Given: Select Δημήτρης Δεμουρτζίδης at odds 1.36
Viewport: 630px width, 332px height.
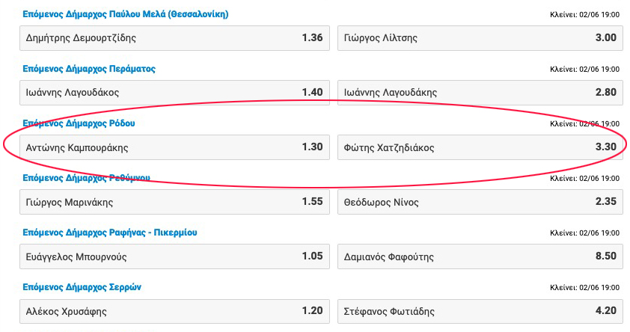Looking at the screenshot, I should [x=174, y=38].
